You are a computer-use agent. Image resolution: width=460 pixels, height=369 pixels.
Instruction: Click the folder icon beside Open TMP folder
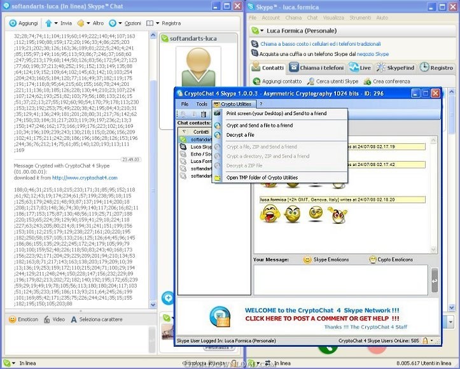pyautogui.click(x=218, y=178)
